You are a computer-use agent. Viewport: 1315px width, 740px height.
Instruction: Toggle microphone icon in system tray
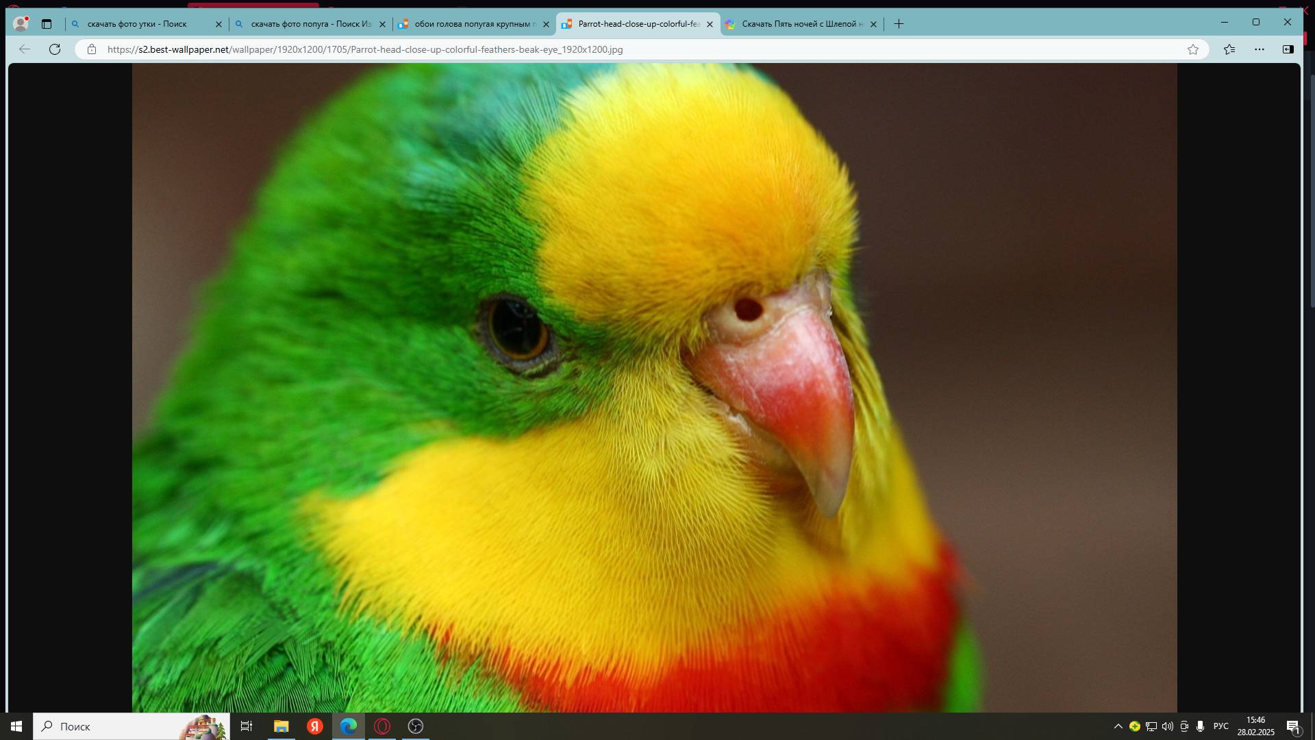tap(1200, 726)
